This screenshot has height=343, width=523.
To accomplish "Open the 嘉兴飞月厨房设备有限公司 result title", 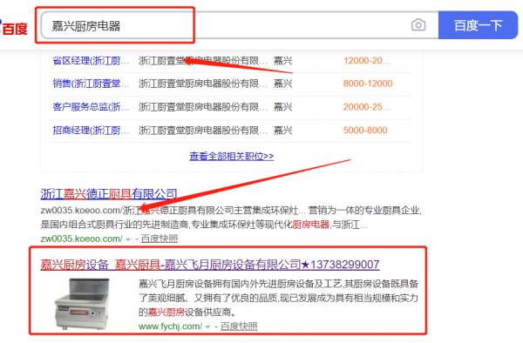I will pos(210,265).
